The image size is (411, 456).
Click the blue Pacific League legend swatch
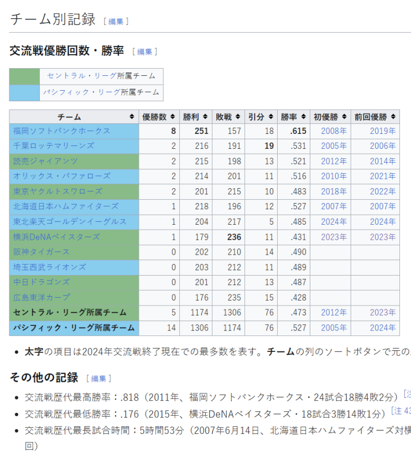(x=24, y=93)
